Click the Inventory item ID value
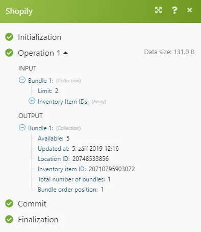Screen dimensions: 201x232 112,169
